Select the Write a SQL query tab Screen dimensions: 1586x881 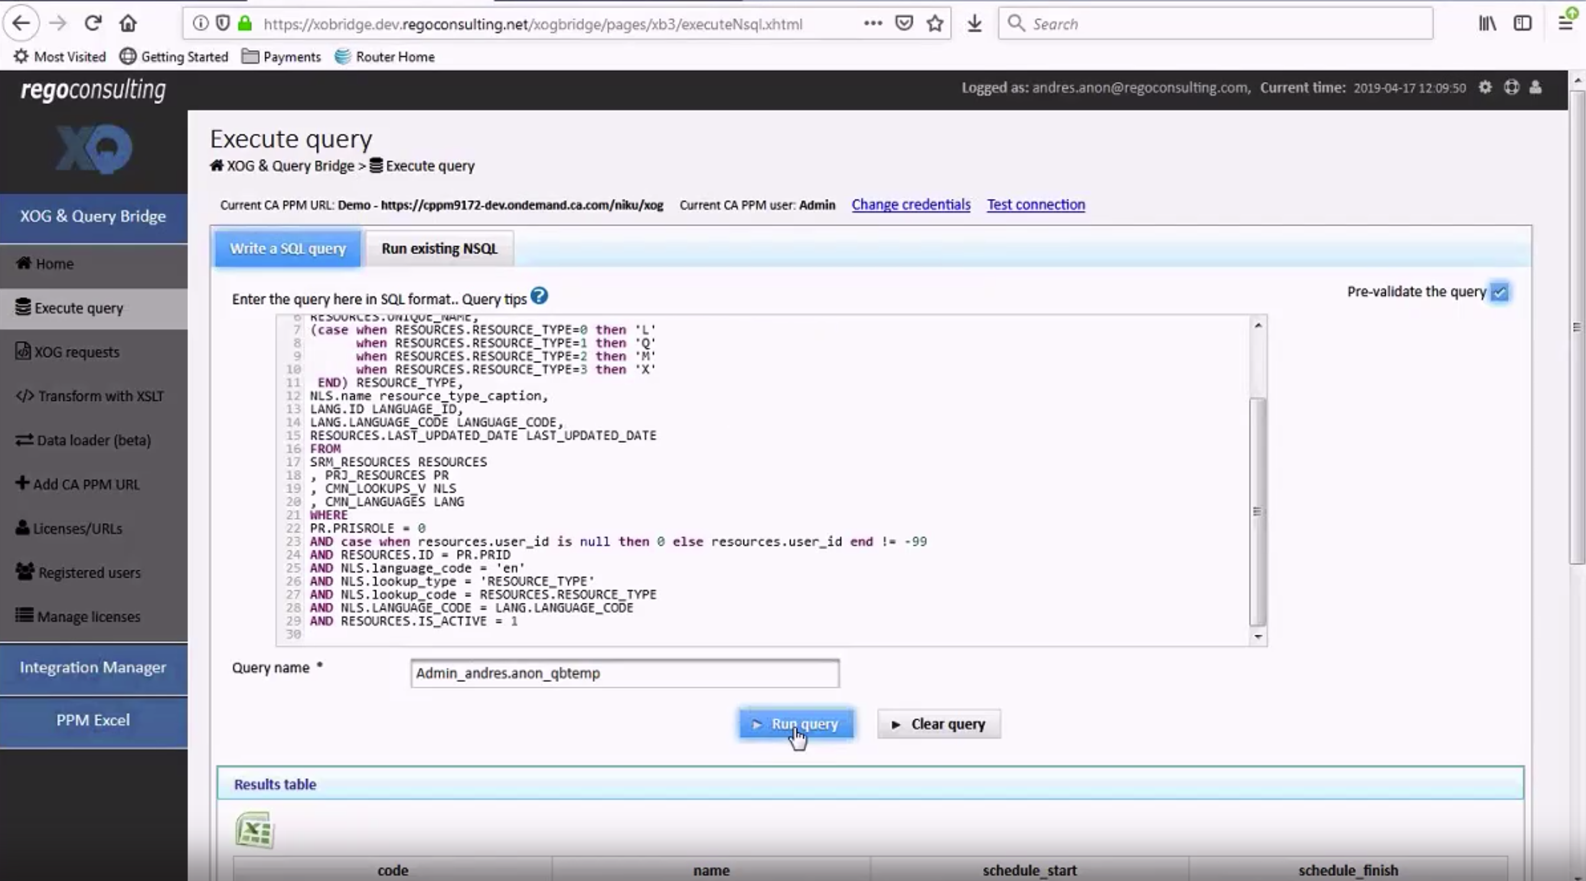[x=289, y=249]
